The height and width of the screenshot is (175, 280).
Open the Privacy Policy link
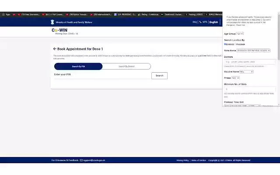tap(182, 160)
